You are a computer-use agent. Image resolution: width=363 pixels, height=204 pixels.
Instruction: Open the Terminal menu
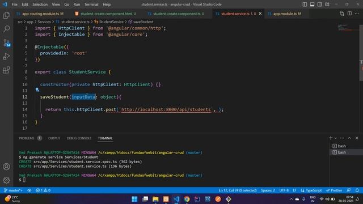pos(91,5)
